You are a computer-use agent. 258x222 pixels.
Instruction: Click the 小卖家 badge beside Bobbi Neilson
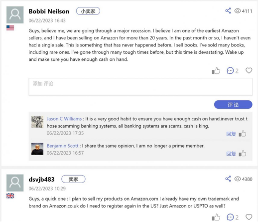click(88, 11)
